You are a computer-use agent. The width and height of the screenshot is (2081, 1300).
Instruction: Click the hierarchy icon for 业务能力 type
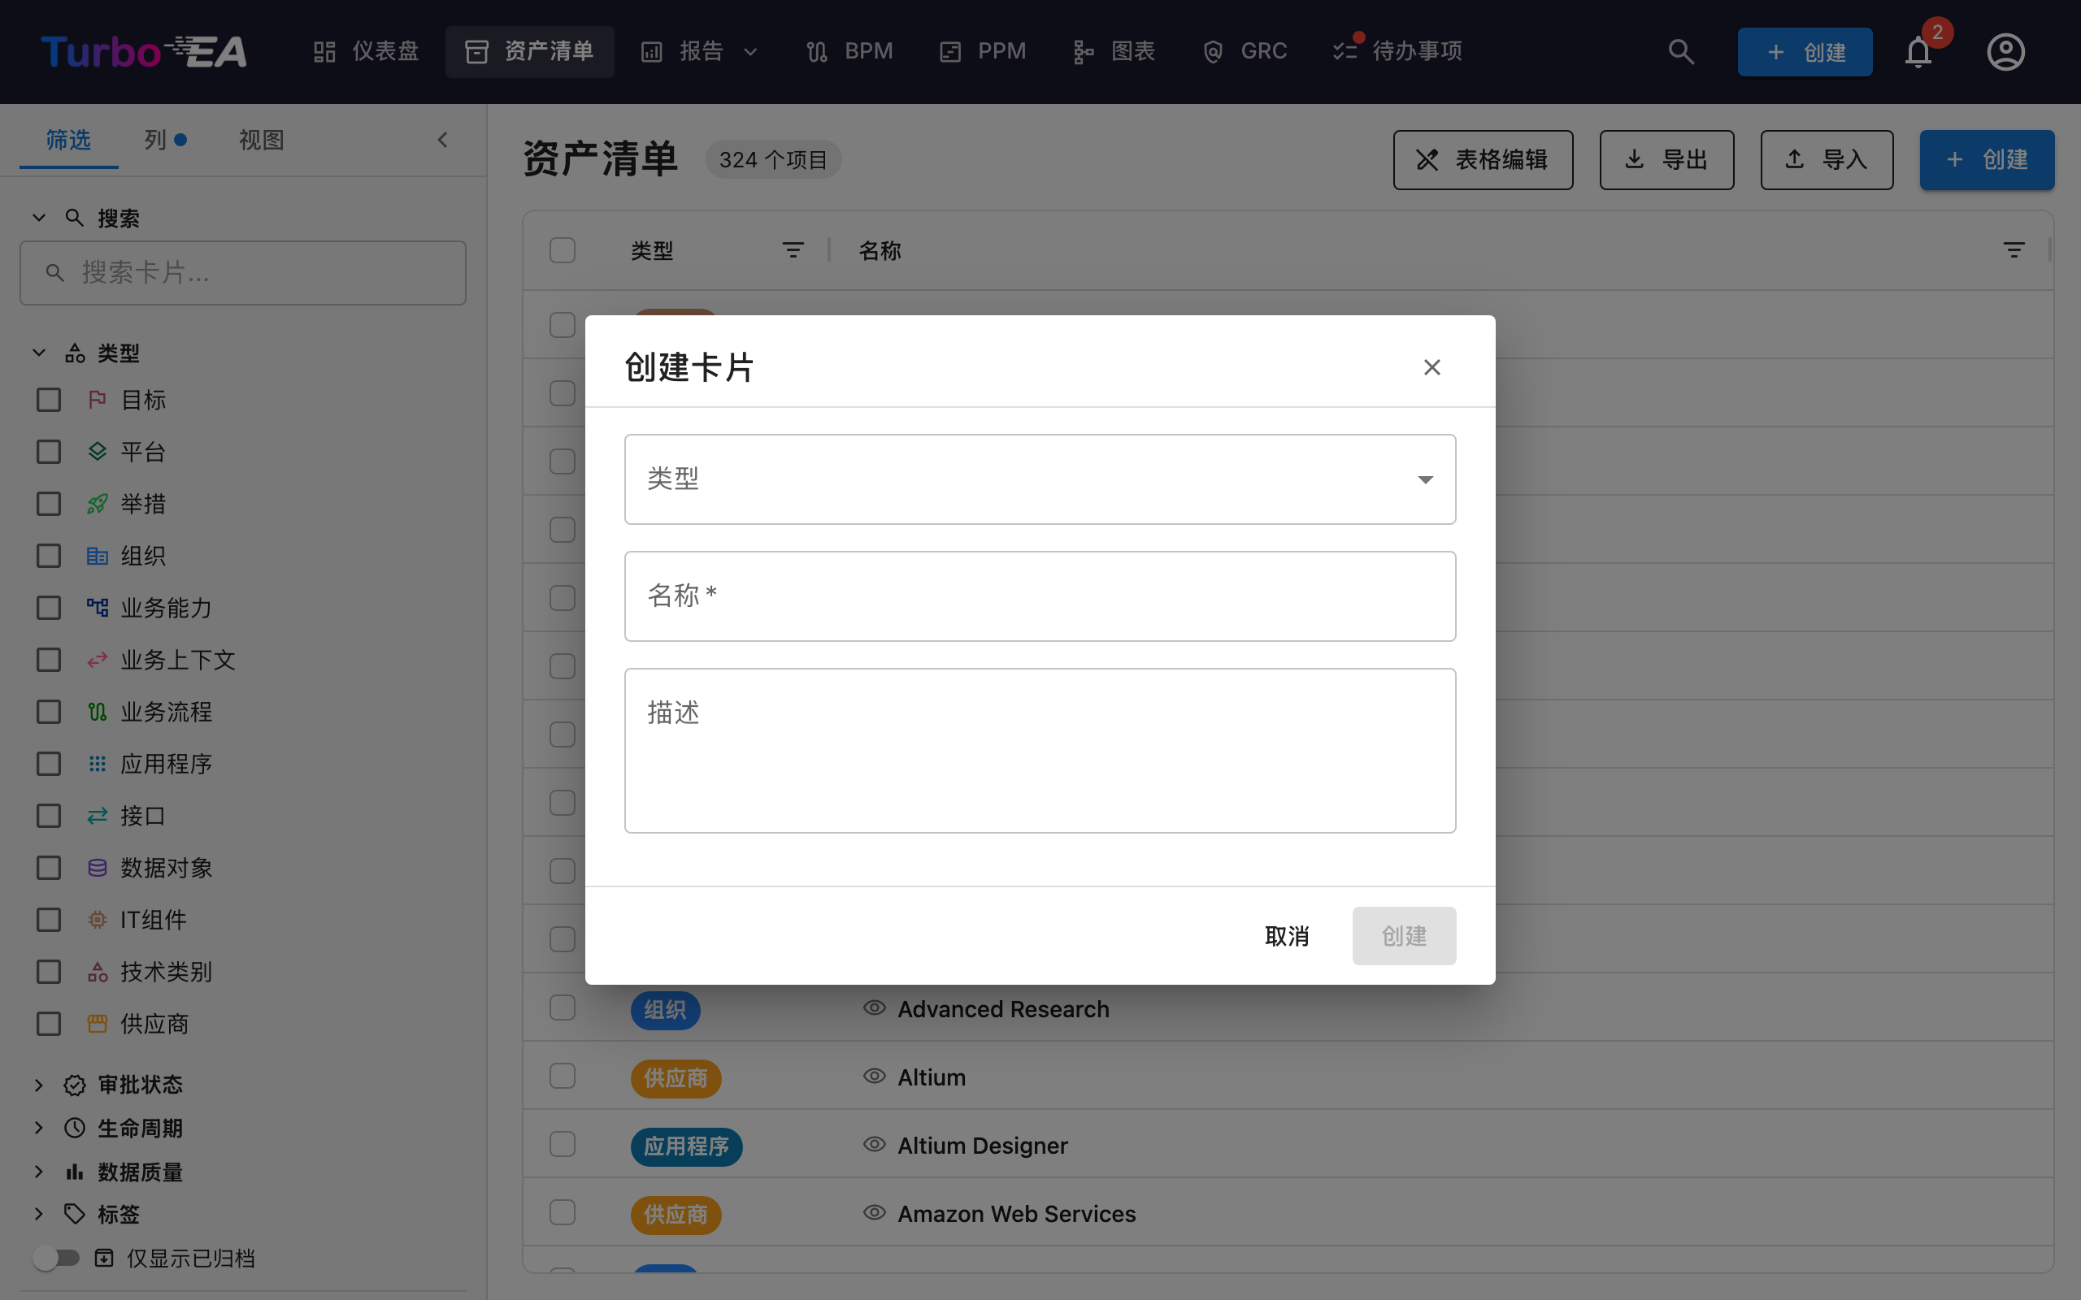[98, 608]
